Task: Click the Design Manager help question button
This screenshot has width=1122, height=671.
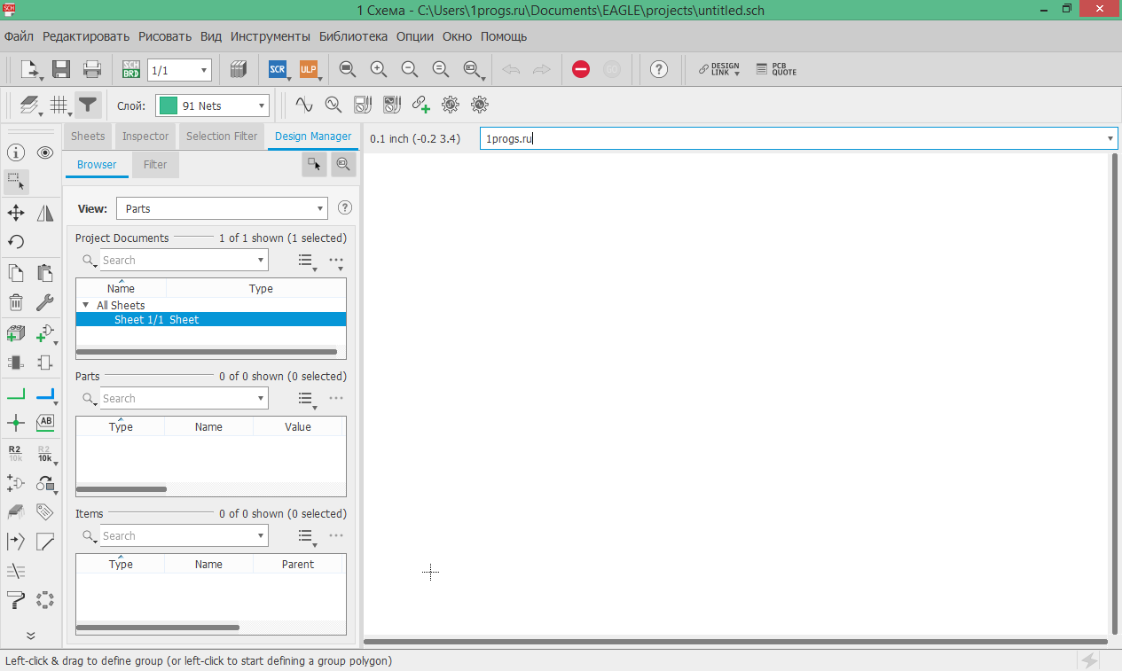Action: tap(345, 208)
